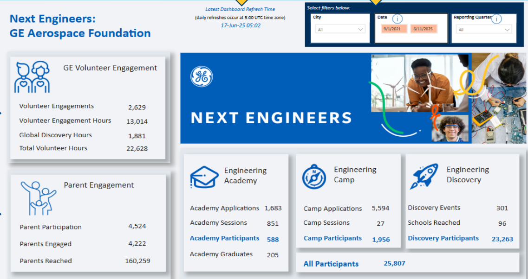Click the info icon beside Date filter
Viewport: 528px width, 279px height.
398,19
